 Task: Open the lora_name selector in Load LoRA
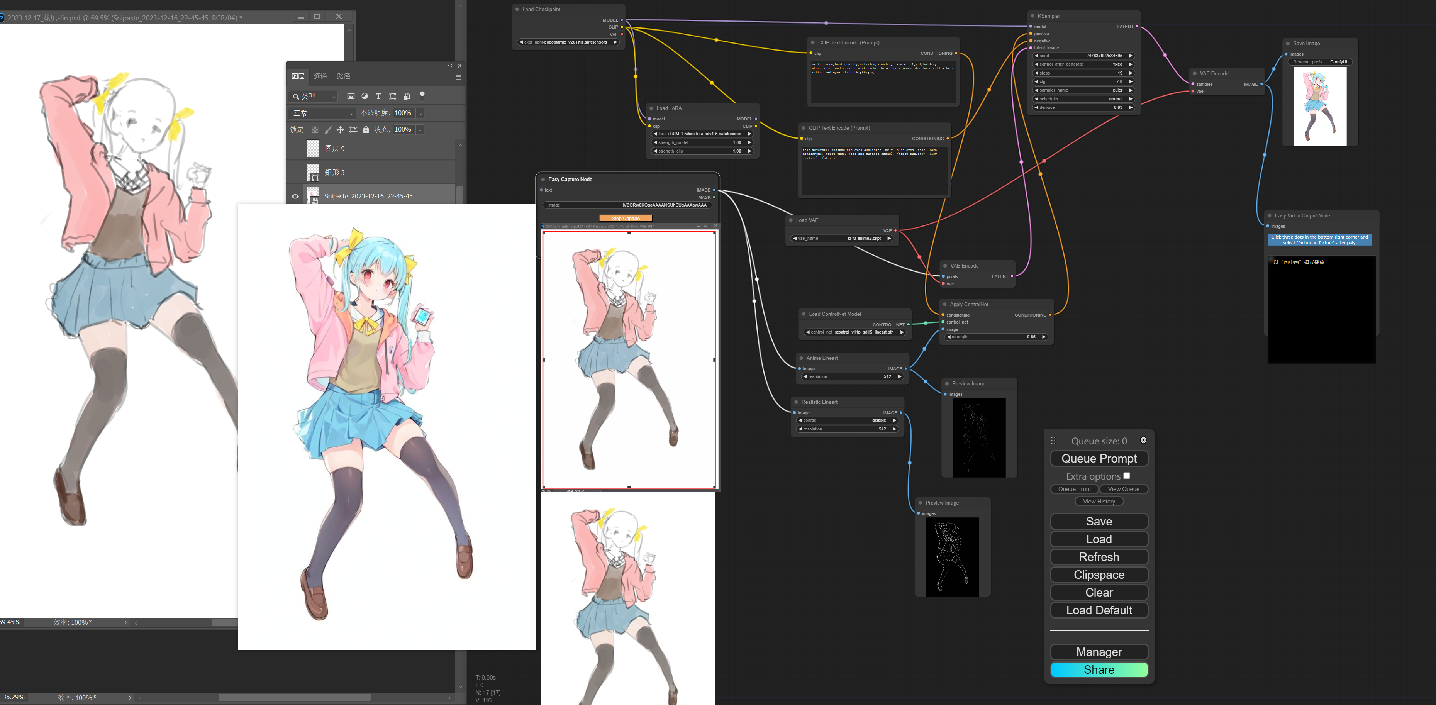click(702, 134)
